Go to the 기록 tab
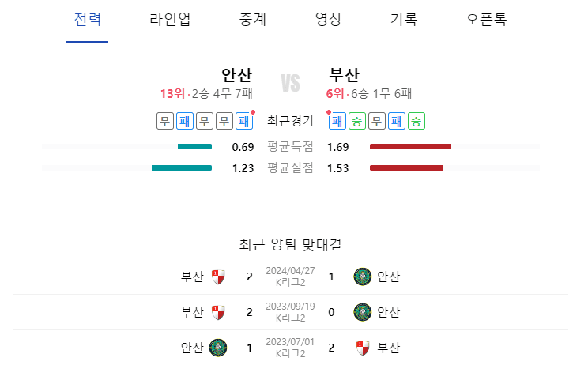Screen dimensions: 573x365 [404, 20]
